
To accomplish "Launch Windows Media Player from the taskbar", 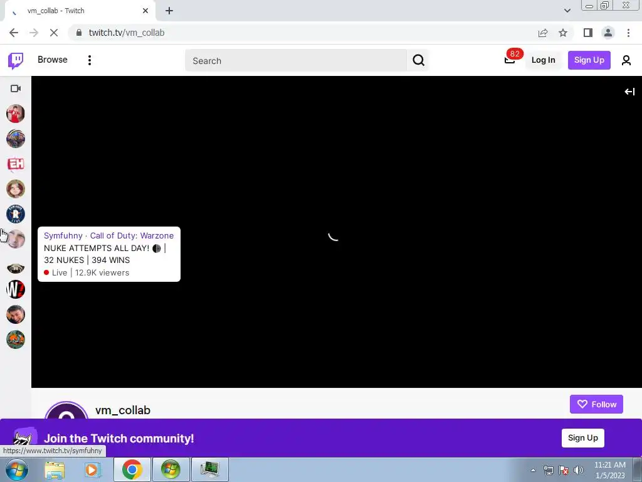I will pos(93,469).
